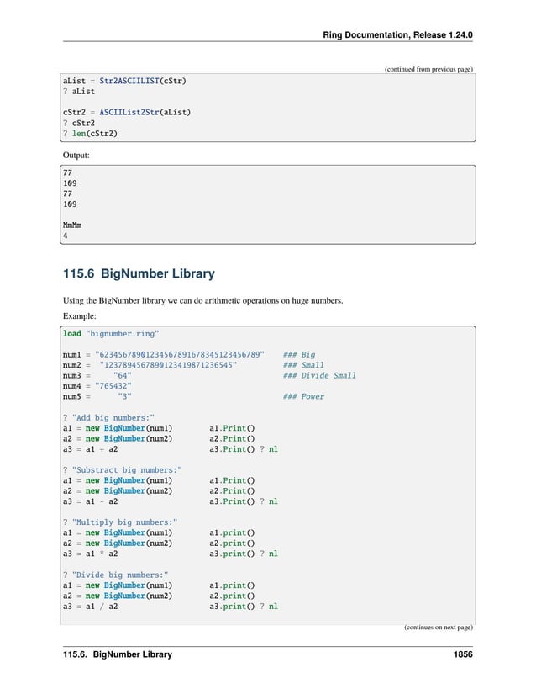Click 'a3.Print() ? nl' in the Add block

[244, 449]
